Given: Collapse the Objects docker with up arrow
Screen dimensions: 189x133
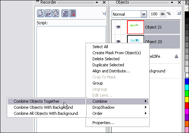Looking at the screenshot, I should click(172, 2).
